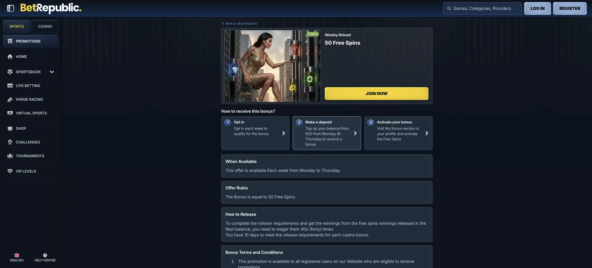Open Horse Racing via its horse icon
The image size is (592, 268).
(10, 99)
